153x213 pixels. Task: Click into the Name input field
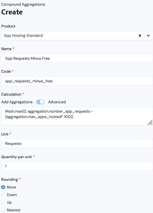tap(77, 58)
